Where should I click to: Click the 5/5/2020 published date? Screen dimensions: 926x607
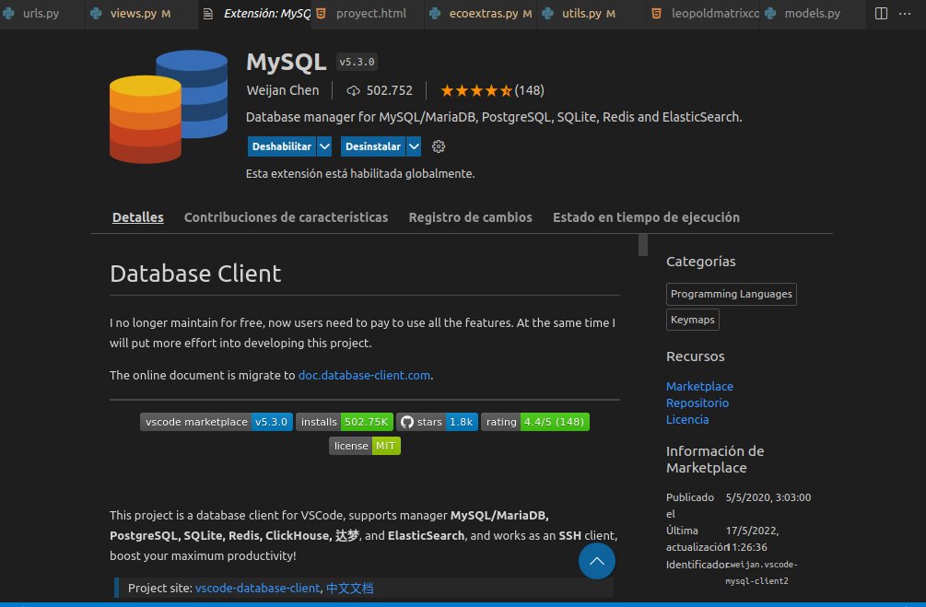[768, 497]
